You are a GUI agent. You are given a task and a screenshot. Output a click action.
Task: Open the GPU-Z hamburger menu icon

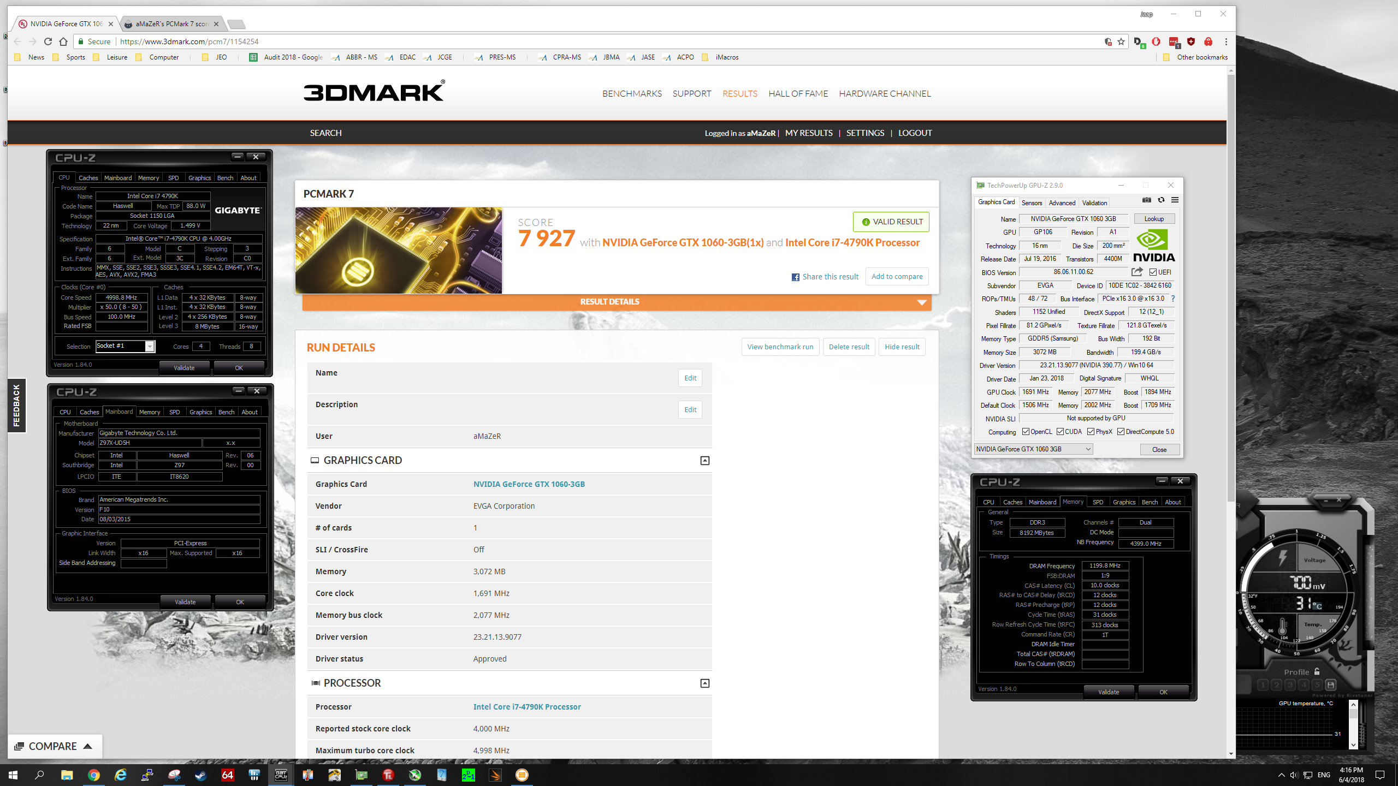coord(1175,200)
